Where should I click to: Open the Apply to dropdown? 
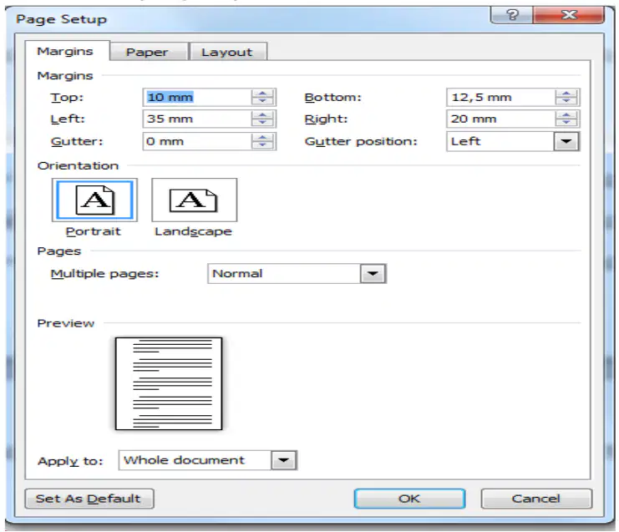coord(283,460)
